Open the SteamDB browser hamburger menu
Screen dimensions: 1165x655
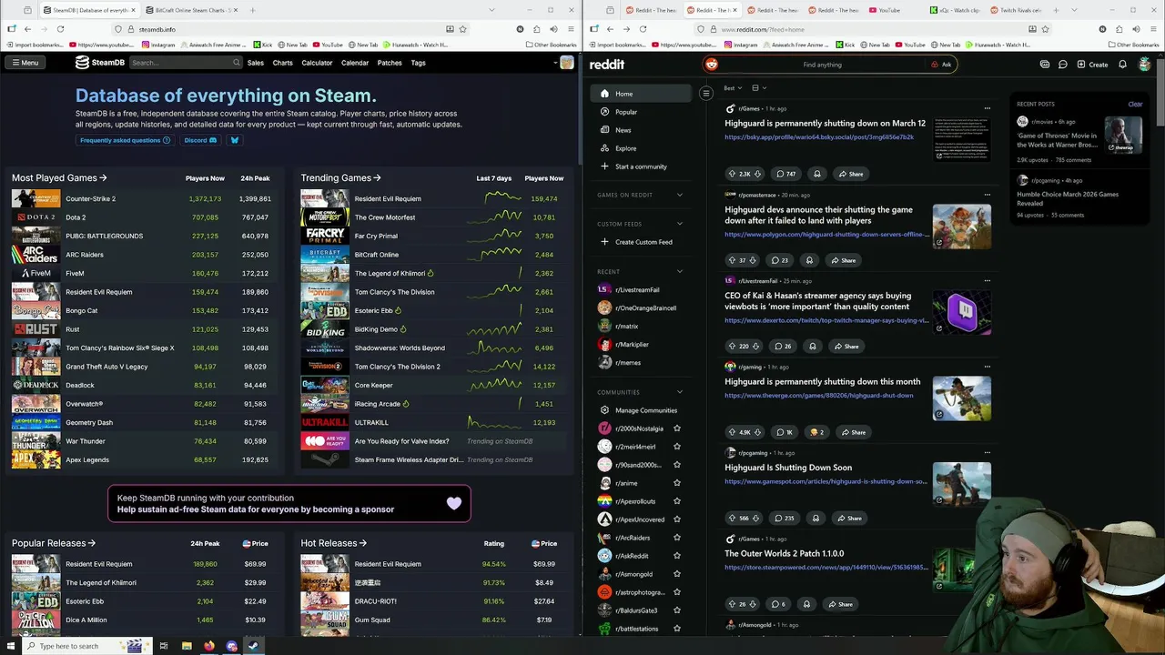click(x=570, y=29)
